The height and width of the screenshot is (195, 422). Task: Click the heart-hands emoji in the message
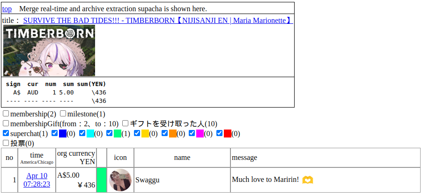pos(308,180)
